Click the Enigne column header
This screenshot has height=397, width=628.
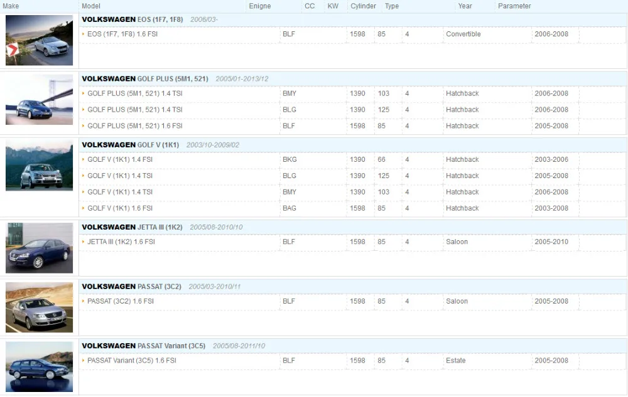260,6
